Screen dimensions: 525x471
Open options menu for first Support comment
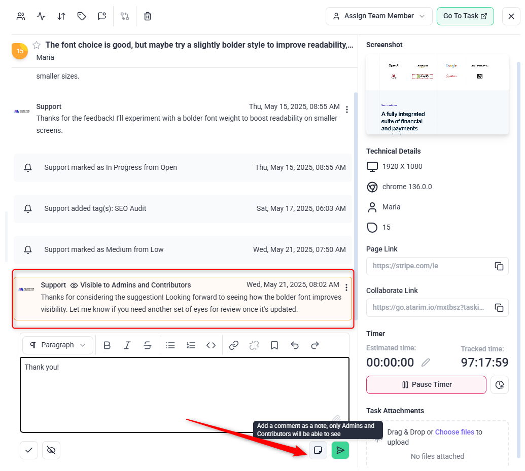click(347, 110)
